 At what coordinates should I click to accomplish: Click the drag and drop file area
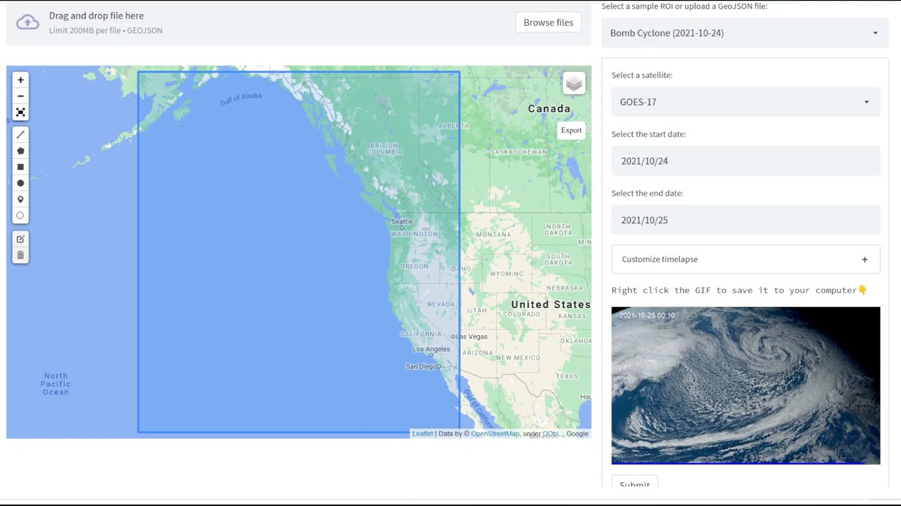pyautogui.click(x=298, y=22)
